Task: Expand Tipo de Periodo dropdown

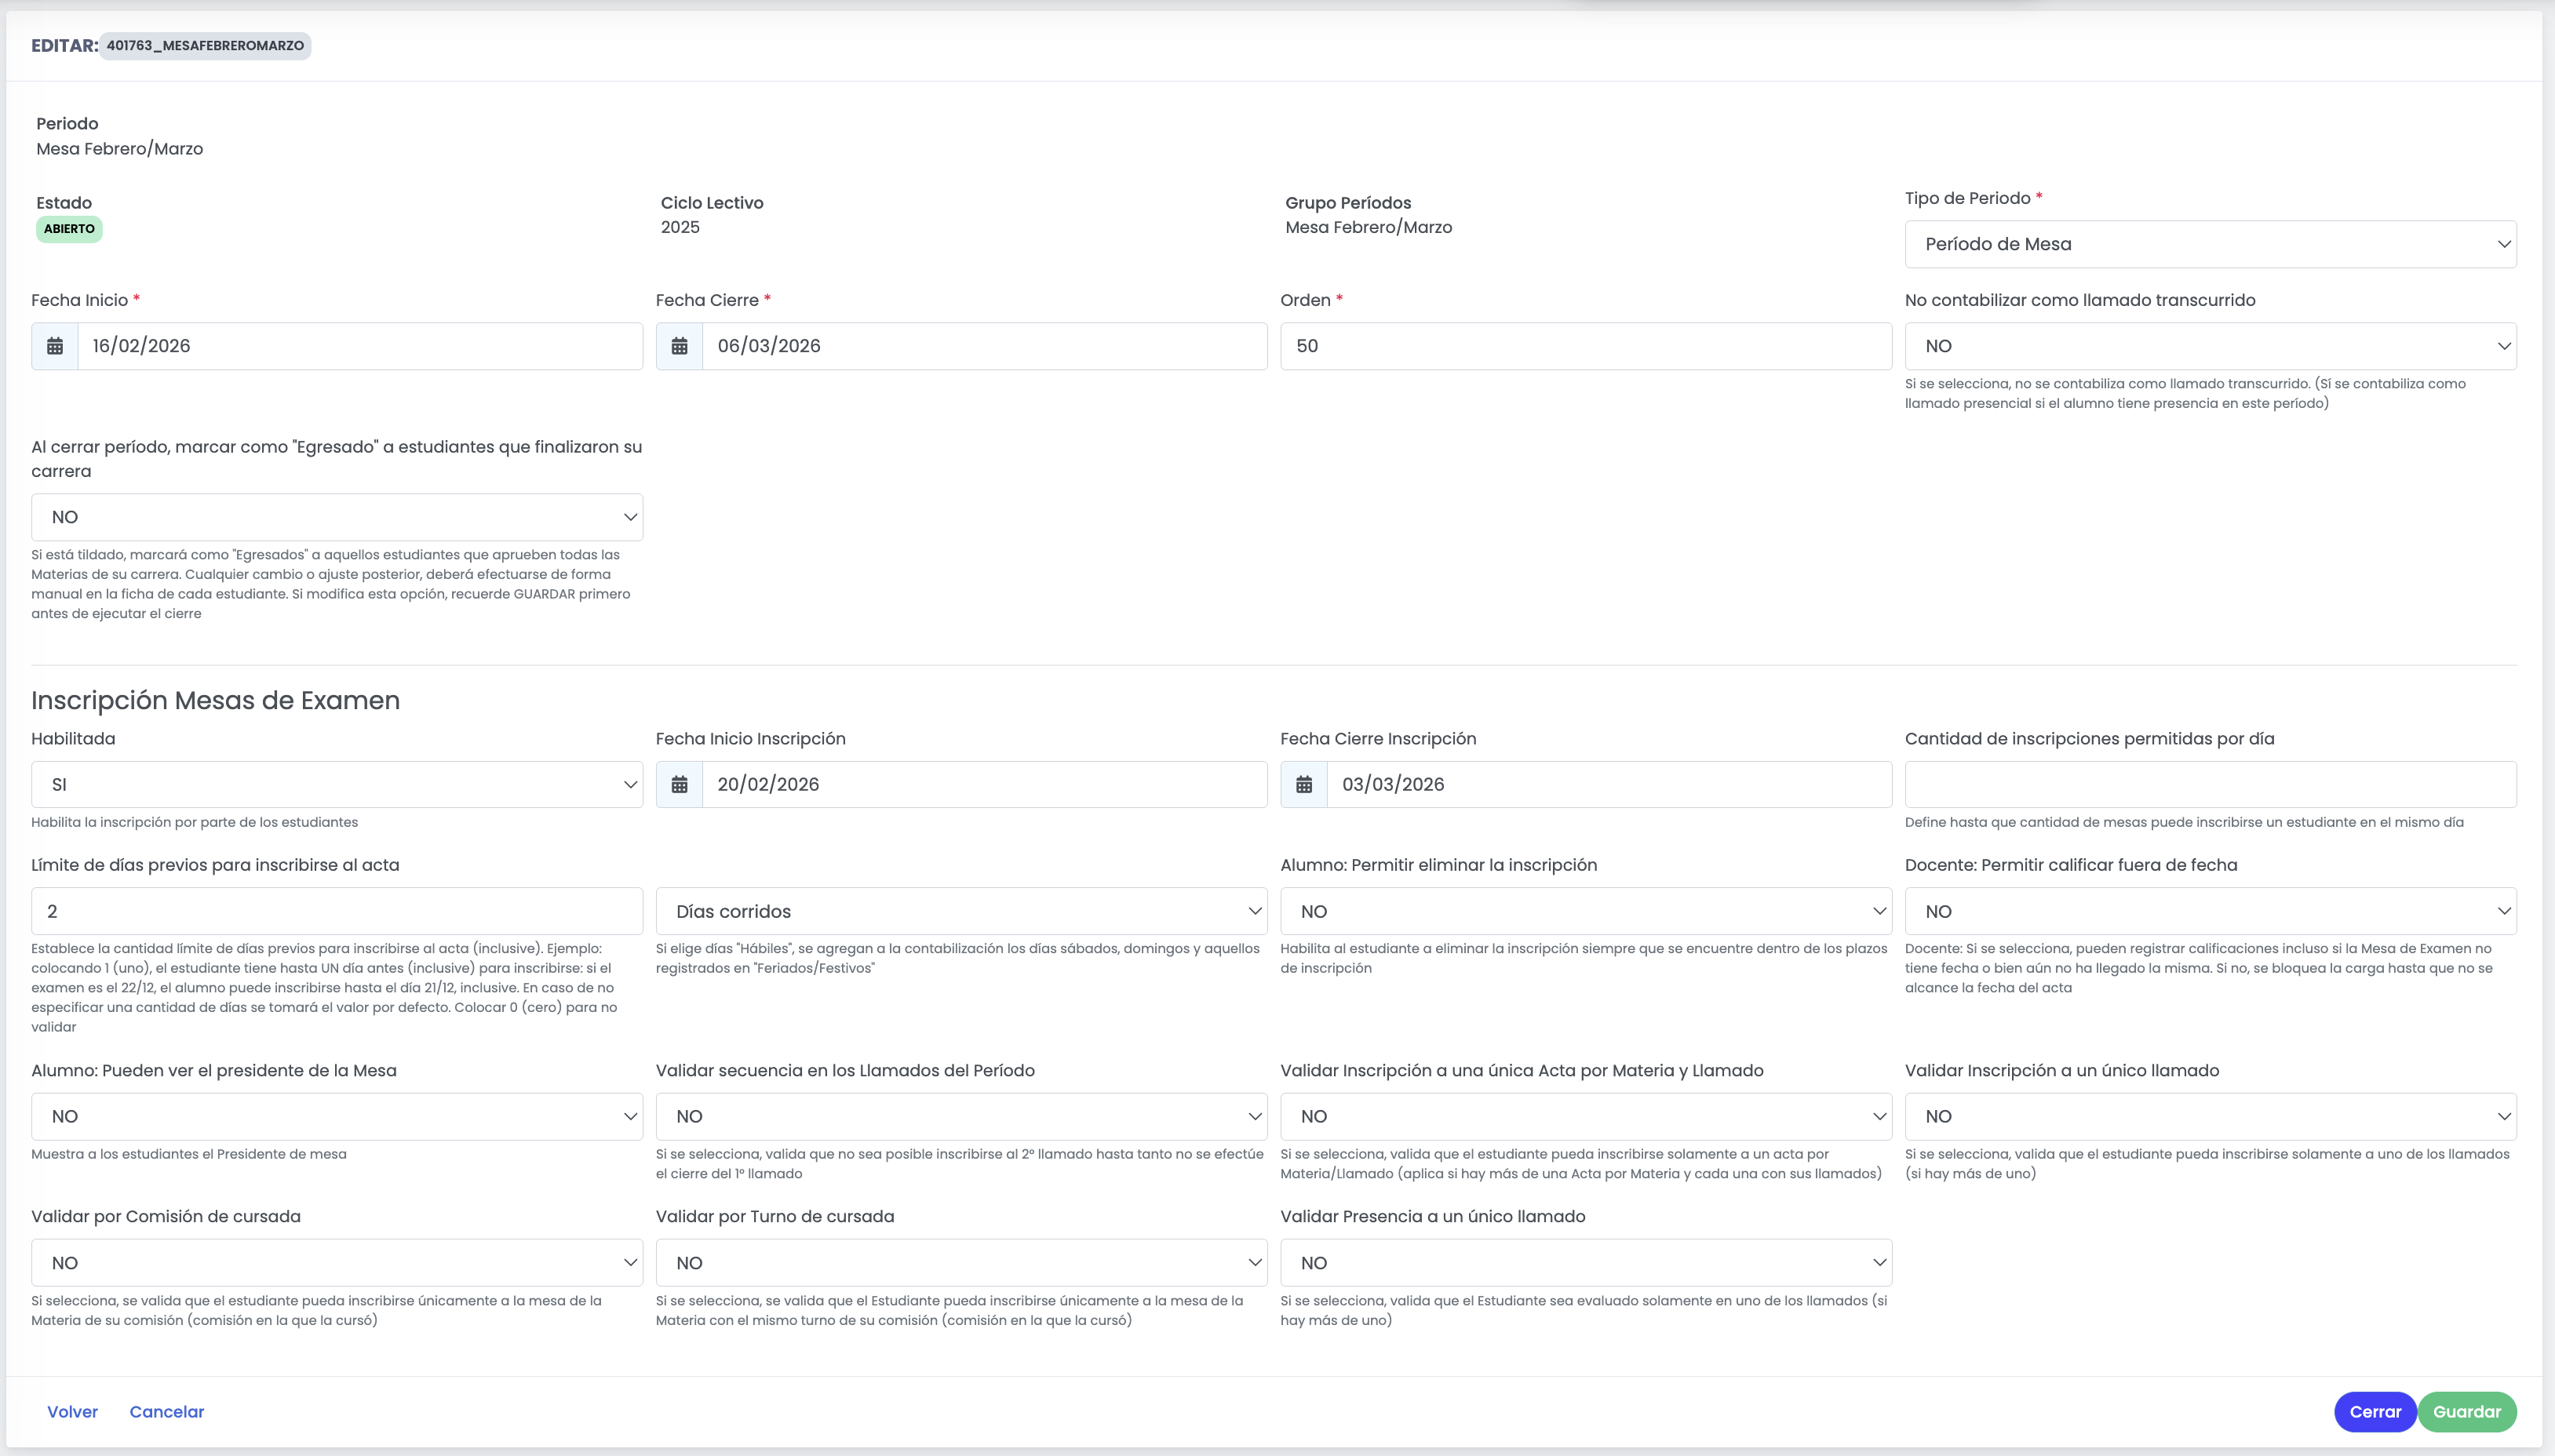Action: click(x=2210, y=244)
